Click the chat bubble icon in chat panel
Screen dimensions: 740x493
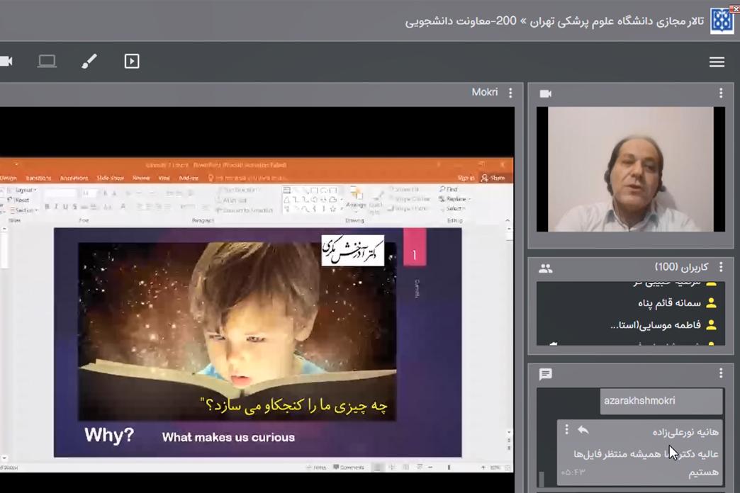coord(545,374)
